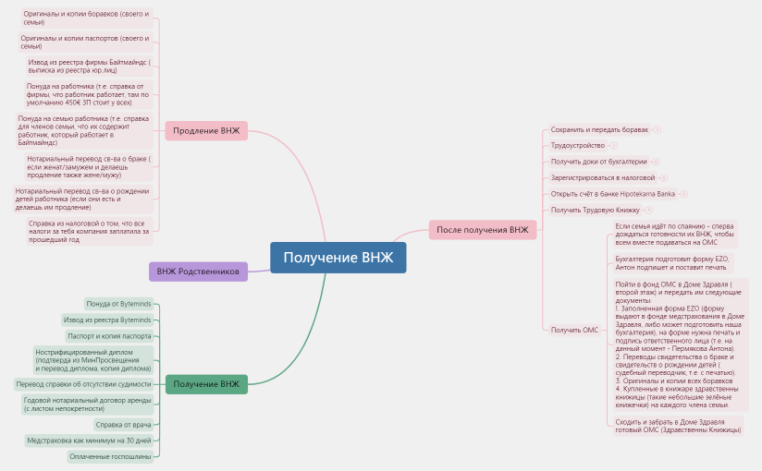Expand the 'Сохранить и передать боравак' collapsed children badge
This screenshot has height=471, width=762.
click(x=657, y=130)
